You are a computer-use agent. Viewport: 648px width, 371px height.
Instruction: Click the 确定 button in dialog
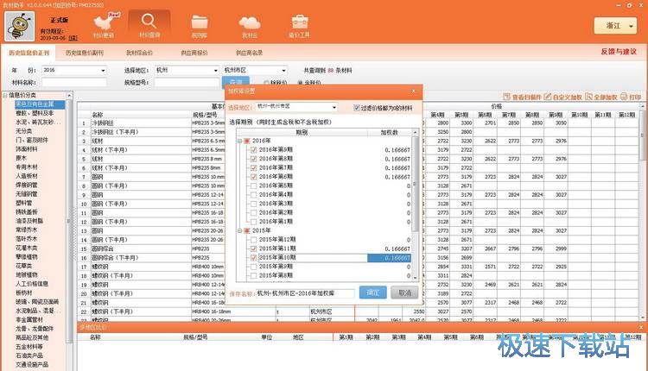tap(372, 293)
